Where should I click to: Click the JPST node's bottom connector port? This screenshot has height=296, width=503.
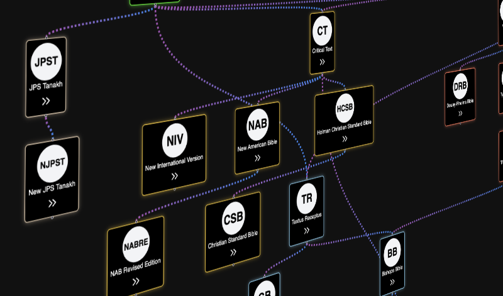pos(46,116)
